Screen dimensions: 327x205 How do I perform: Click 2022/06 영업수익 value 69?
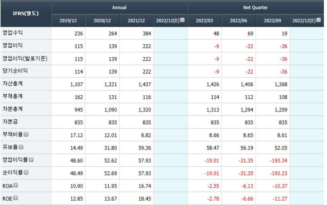[x=250, y=34]
